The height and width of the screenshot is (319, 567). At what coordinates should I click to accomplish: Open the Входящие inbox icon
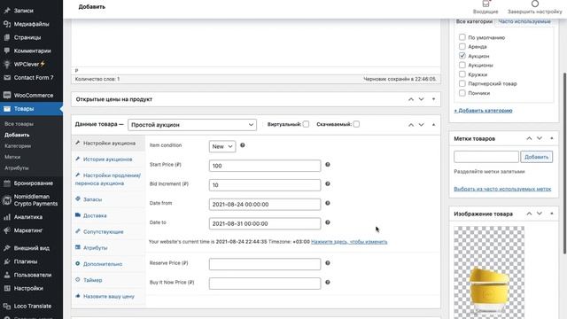point(486,4)
